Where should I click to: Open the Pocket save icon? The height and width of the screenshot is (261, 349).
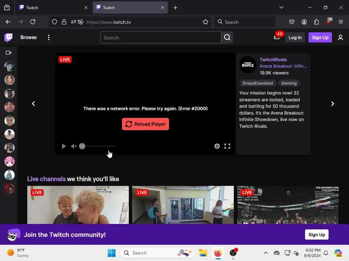[292, 22]
